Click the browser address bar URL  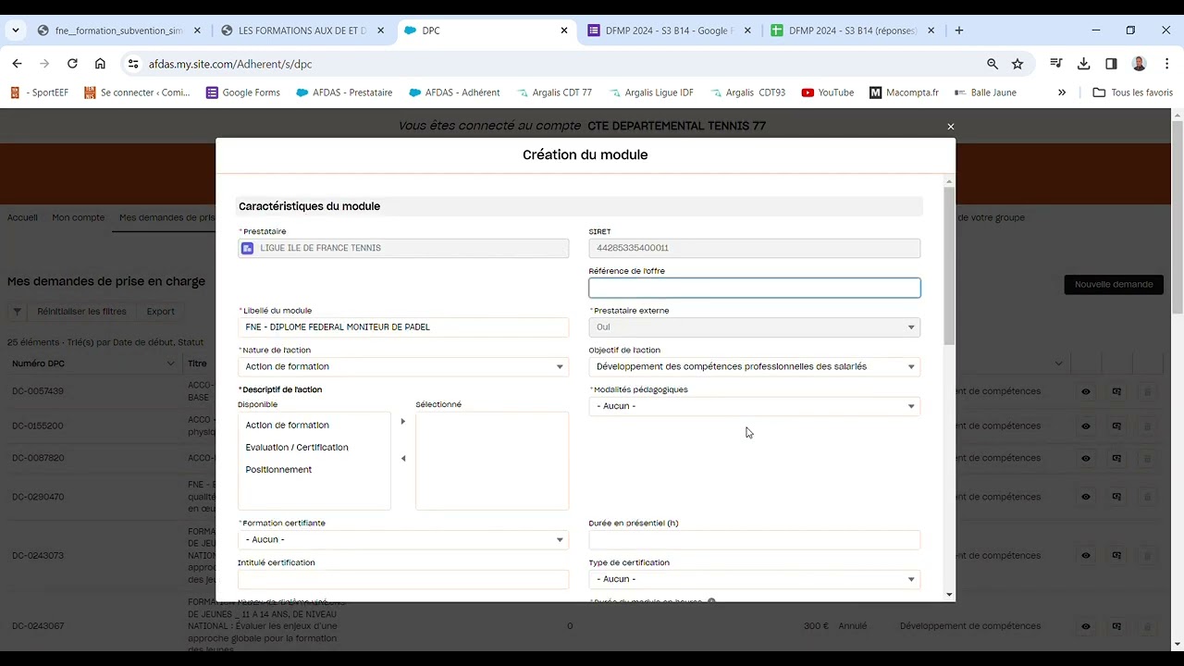pyautogui.click(x=230, y=64)
